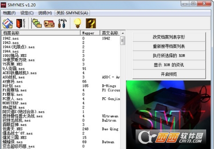
Task: Click the Mapper value 66 cell
Action: tap(84, 82)
